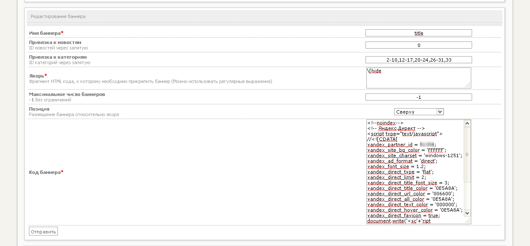Click the Код баннера label
The height and width of the screenshot is (246, 530).
click(x=46, y=172)
